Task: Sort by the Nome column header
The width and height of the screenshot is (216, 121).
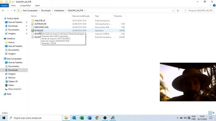Action: click(x=34, y=16)
